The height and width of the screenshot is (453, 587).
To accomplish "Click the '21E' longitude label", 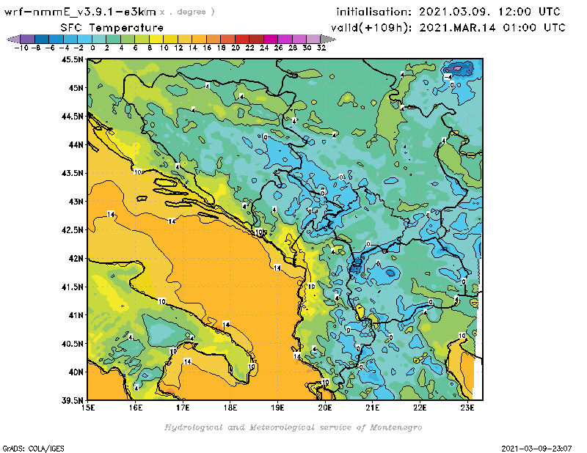I will [373, 408].
